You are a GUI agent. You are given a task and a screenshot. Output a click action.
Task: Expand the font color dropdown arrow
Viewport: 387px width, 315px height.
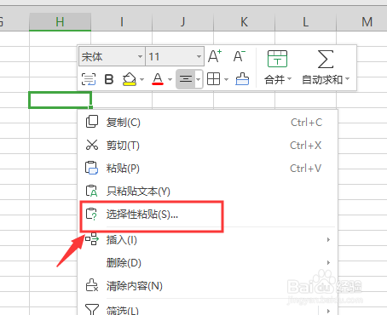coord(170,79)
